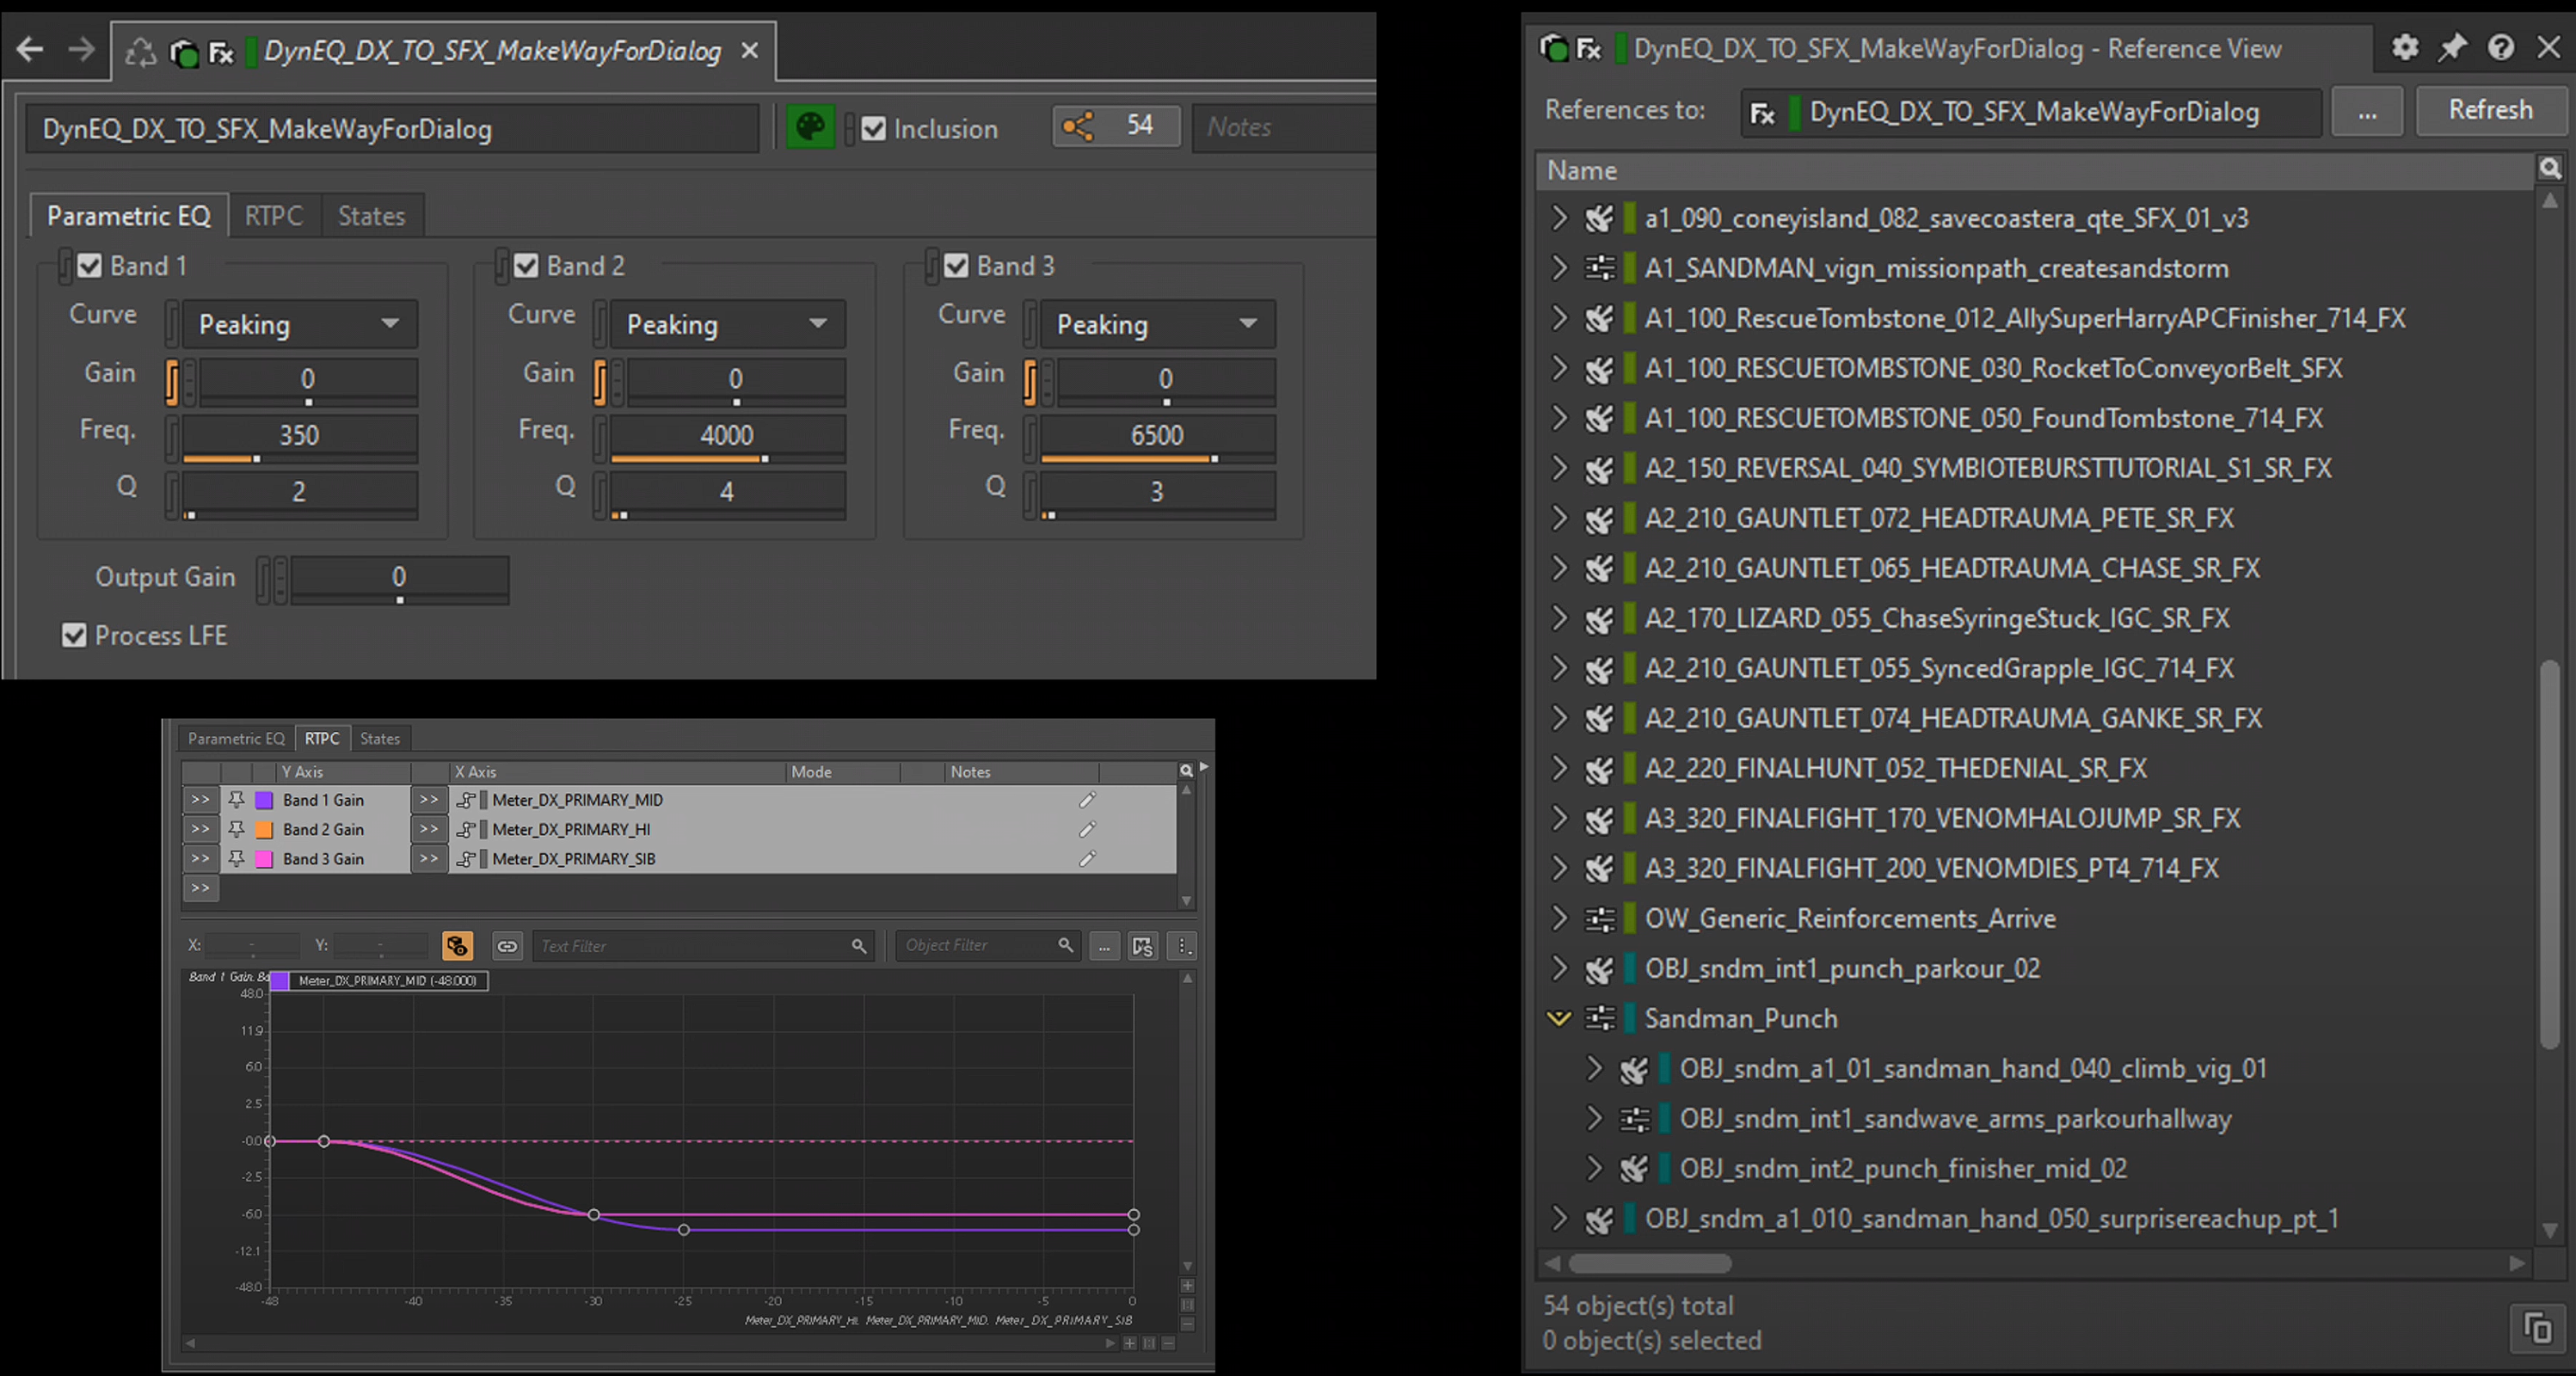Click the pin icon in Reference View
This screenshot has height=1376, width=2576.
click(x=2452, y=47)
